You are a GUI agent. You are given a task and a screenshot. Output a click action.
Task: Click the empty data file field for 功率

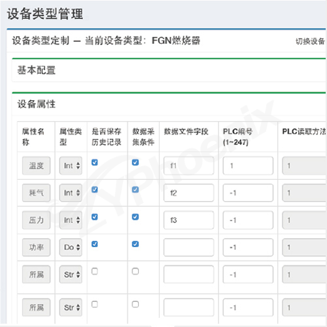pyautogui.click(x=188, y=247)
